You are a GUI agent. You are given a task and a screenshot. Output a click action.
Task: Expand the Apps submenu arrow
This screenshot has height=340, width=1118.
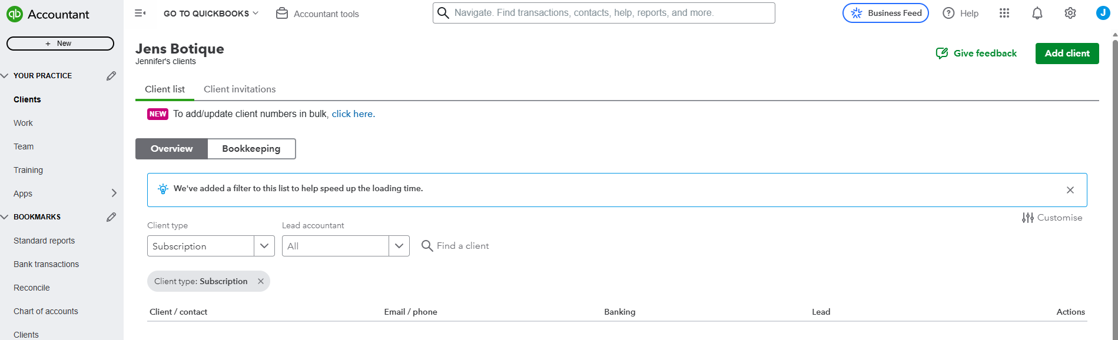114,193
